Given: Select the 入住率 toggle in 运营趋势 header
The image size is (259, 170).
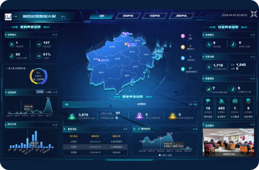Looking at the screenshot, I should click(x=48, y=92).
